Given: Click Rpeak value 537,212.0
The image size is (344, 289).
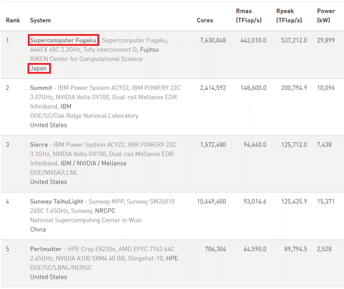Looking at the screenshot, I should tap(294, 40).
